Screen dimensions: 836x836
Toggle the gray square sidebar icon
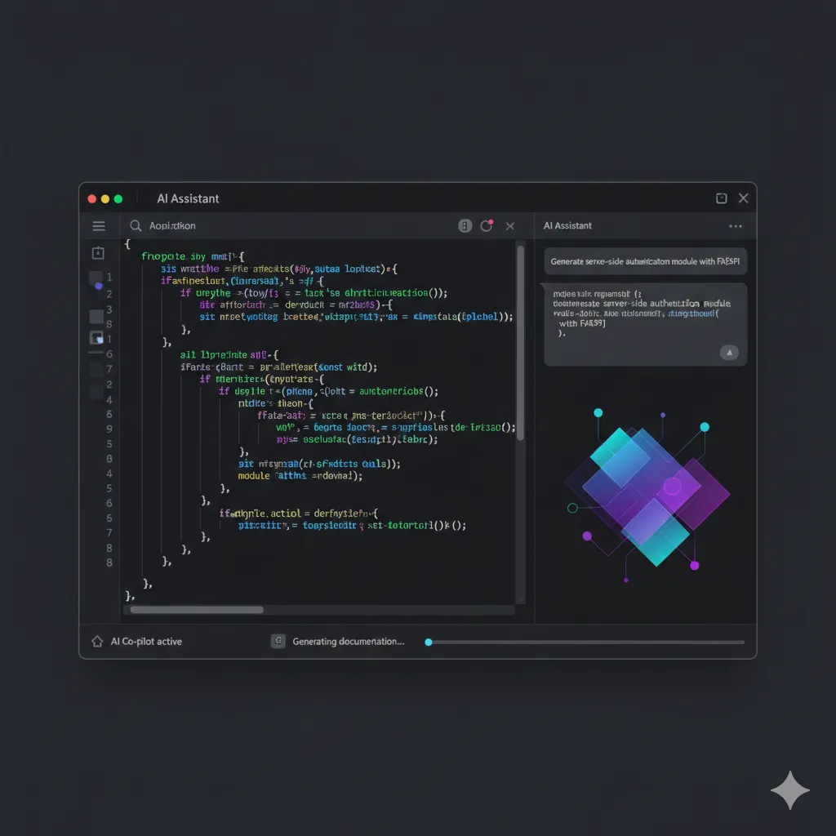pos(96,316)
